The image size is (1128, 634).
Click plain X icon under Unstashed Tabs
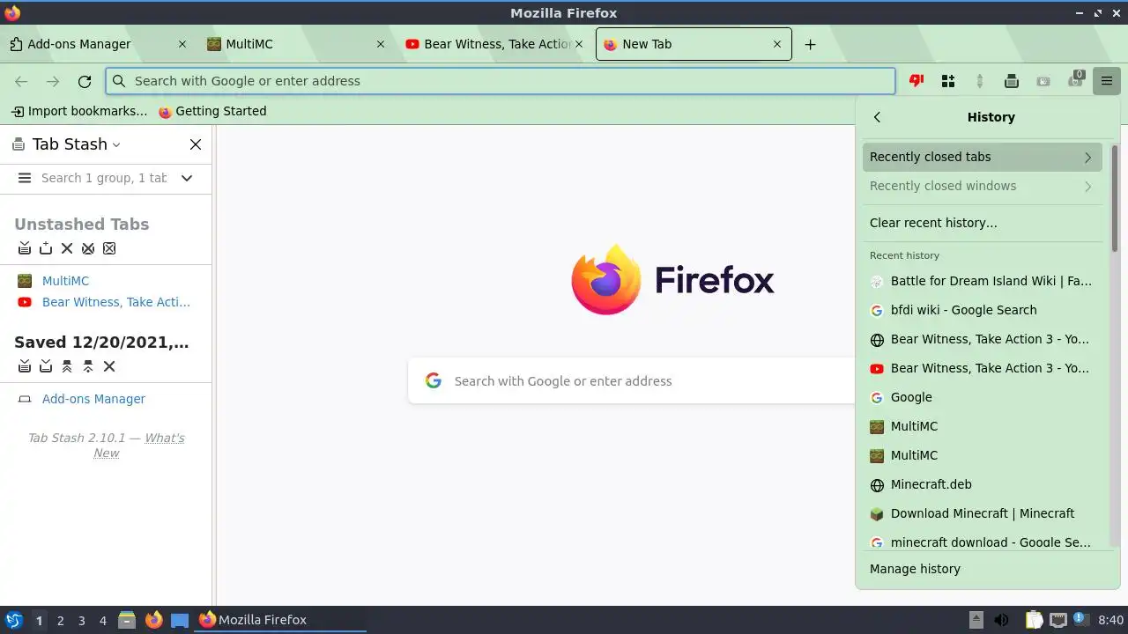coord(67,248)
